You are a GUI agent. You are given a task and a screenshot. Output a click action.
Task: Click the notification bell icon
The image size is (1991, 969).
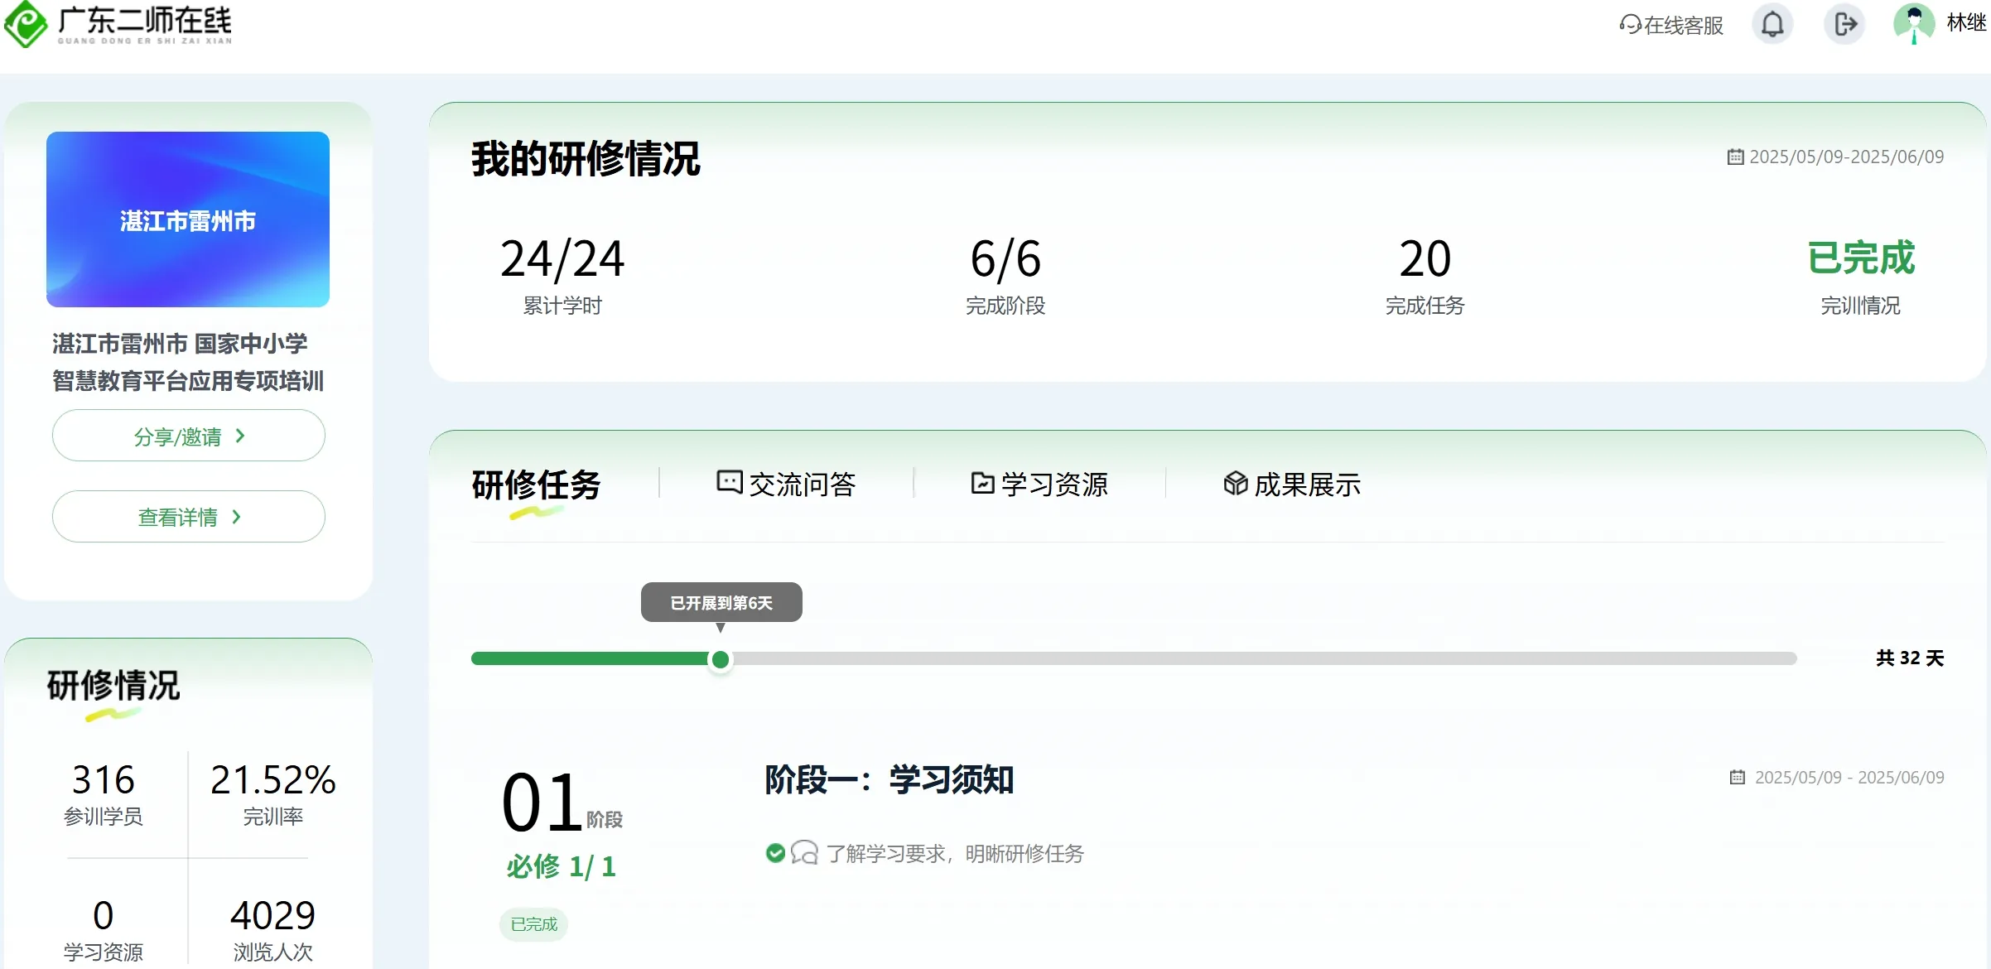(1772, 24)
